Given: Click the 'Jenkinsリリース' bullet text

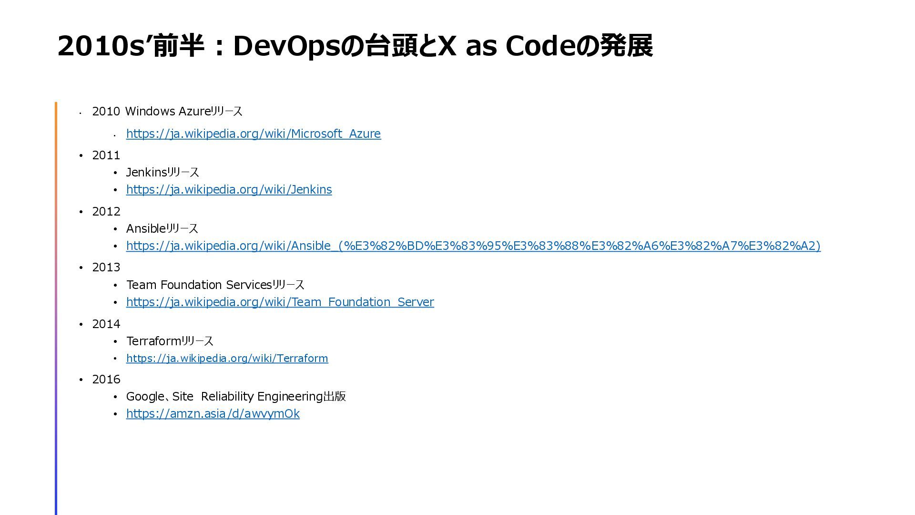Looking at the screenshot, I should [x=162, y=173].
